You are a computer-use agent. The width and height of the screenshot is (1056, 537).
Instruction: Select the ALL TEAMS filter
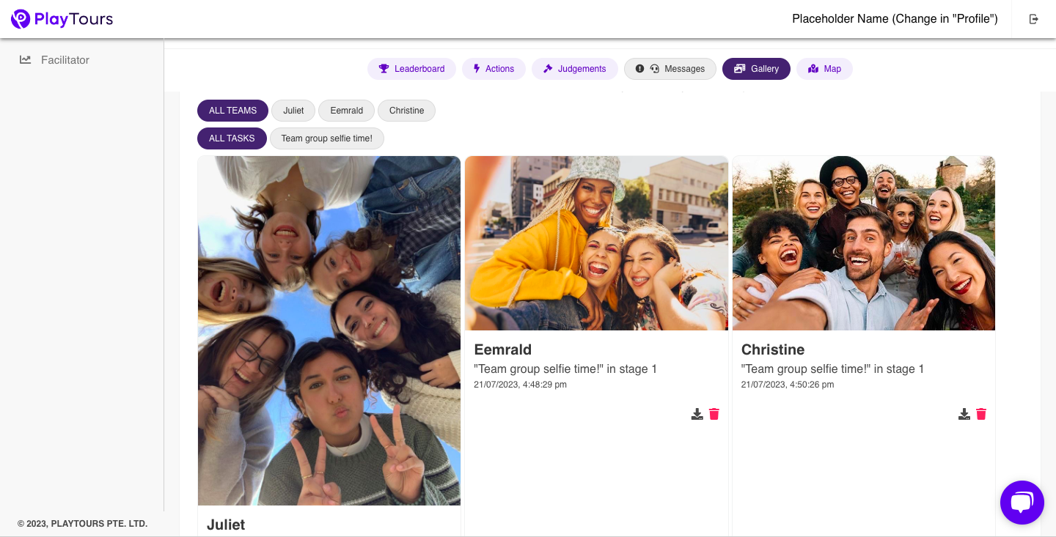click(232, 111)
